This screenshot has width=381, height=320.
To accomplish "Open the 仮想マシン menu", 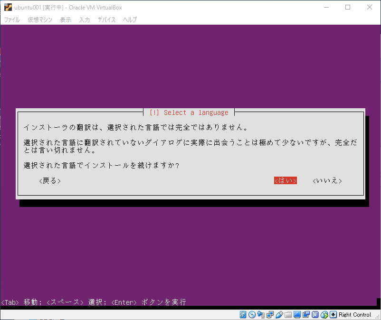I will point(40,19).
